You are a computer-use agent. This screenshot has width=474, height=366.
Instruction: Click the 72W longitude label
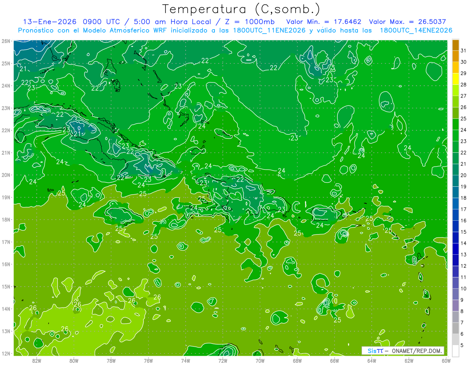tap(223, 360)
